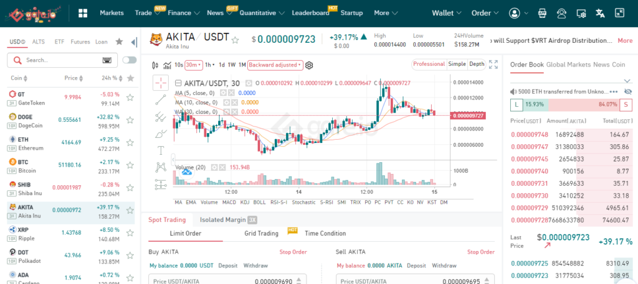This screenshot has height=284, width=638.
Task: Switch to the ALTS coin tab
Action: pyautogui.click(x=39, y=42)
